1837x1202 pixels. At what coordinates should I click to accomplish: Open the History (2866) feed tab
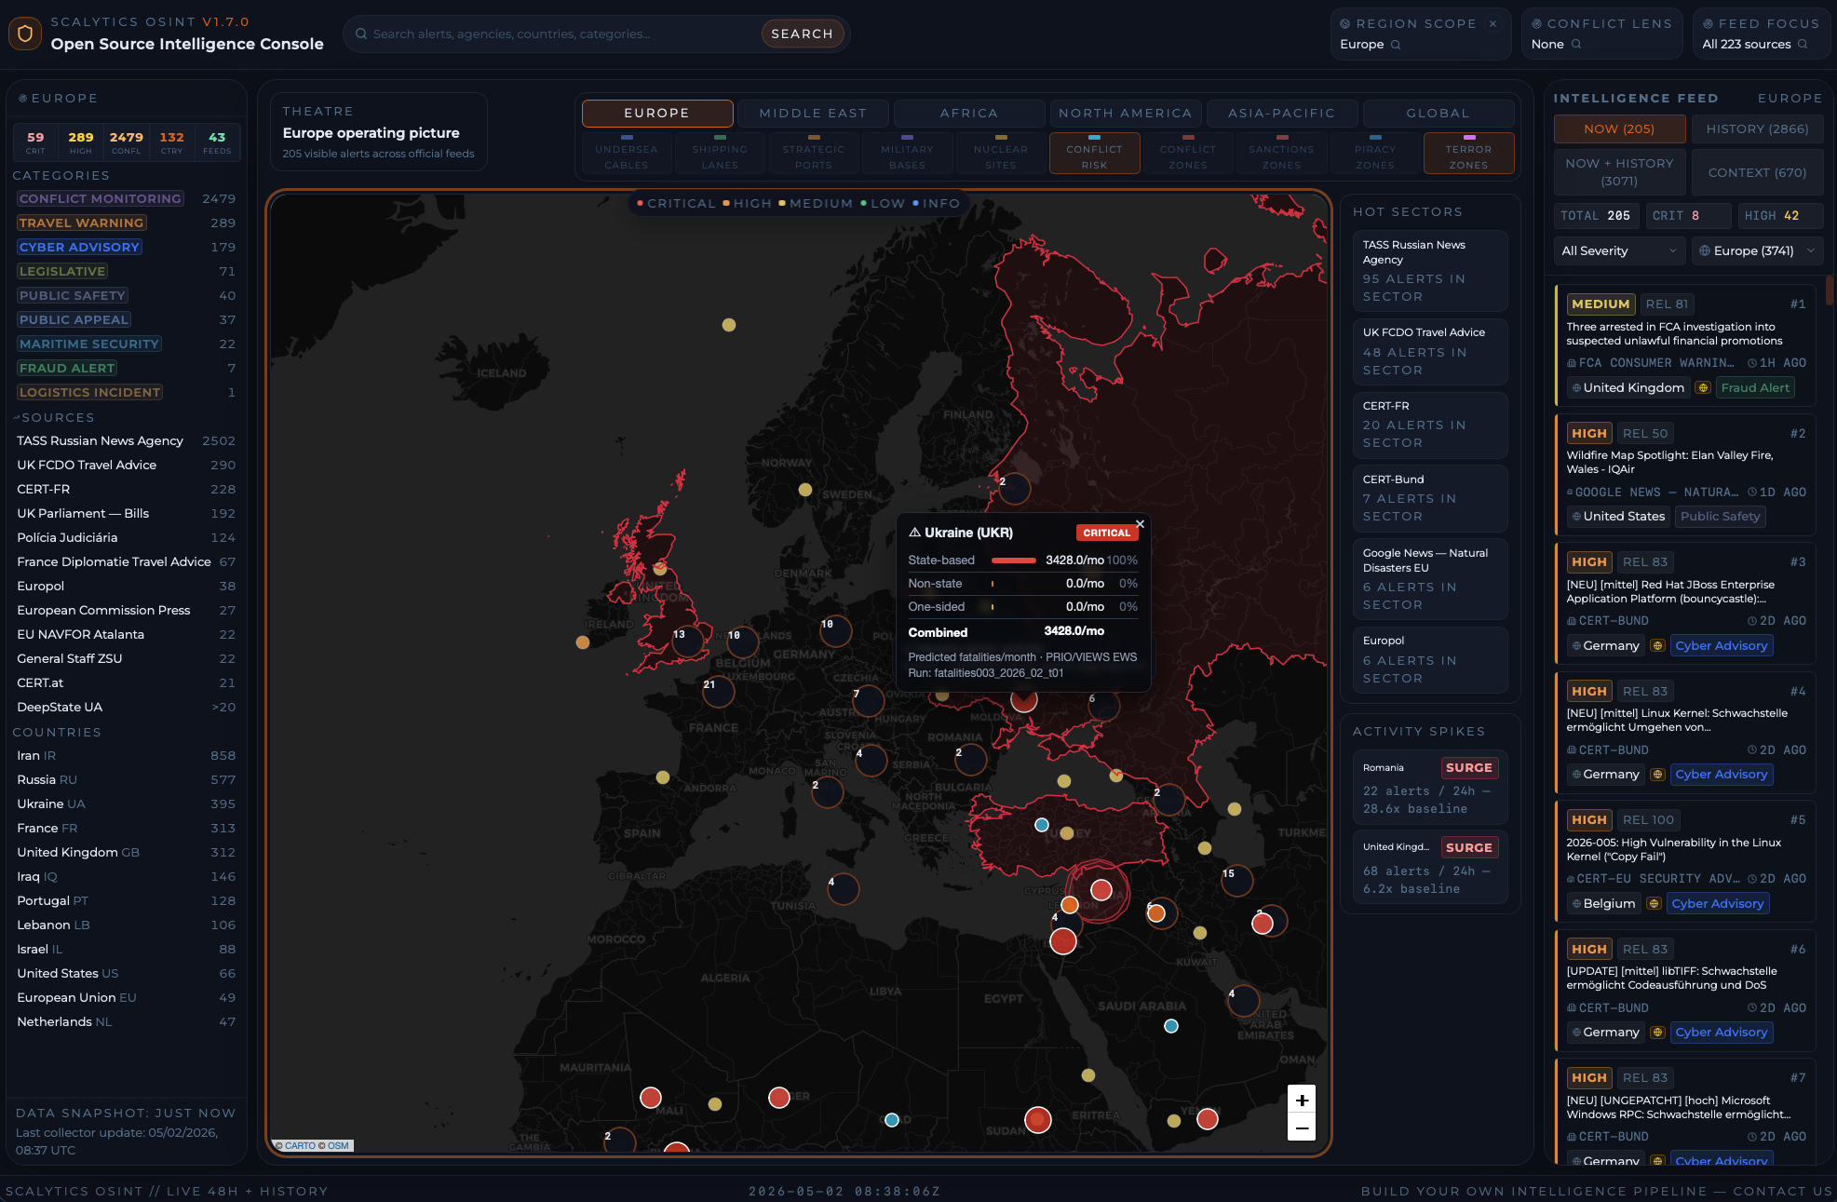pos(1757,129)
